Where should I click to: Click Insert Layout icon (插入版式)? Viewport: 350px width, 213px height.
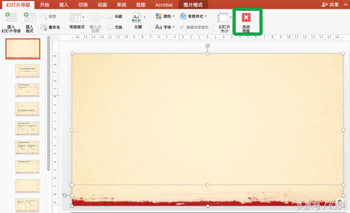click(30, 17)
